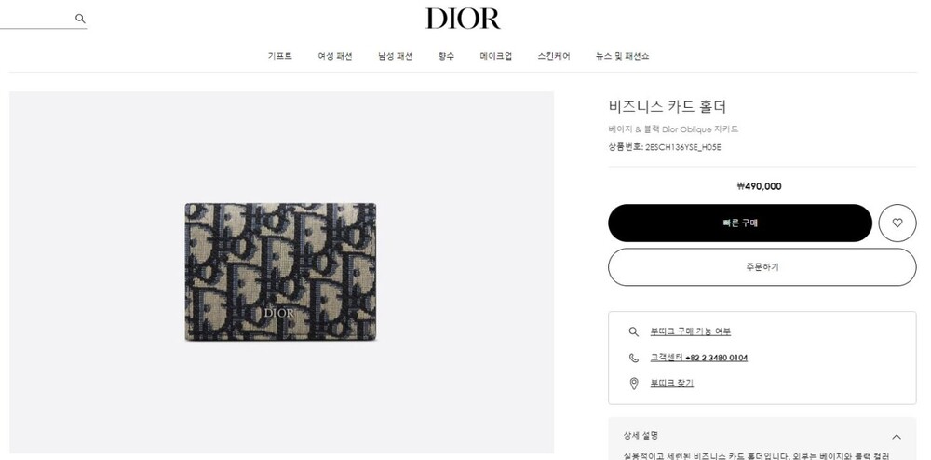Add product to wishlist with heart icon
931x460 pixels.
click(897, 223)
